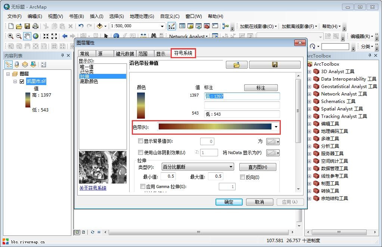Viewport: 382px width, 247px height.
Task: Click the New document icon
Action: click(11, 26)
